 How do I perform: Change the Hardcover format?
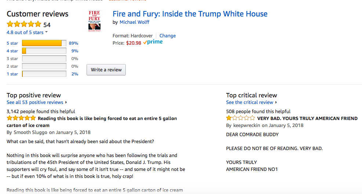coord(168,36)
